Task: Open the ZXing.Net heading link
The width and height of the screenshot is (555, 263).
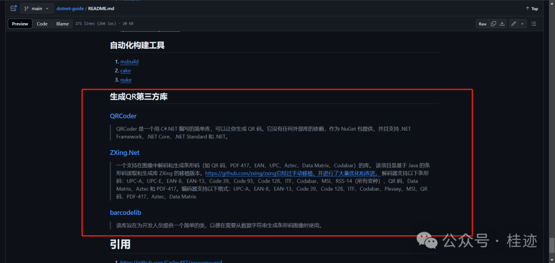Action: pyautogui.click(x=124, y=152)
